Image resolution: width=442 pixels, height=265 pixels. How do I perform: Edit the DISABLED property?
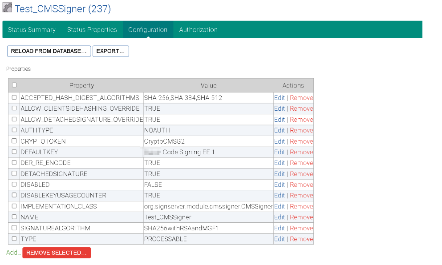point(280,185)
